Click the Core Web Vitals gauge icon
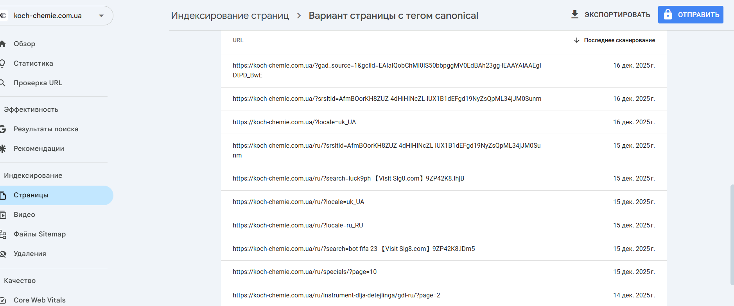This screenshot has width=734, height=306. coord(3,300)
